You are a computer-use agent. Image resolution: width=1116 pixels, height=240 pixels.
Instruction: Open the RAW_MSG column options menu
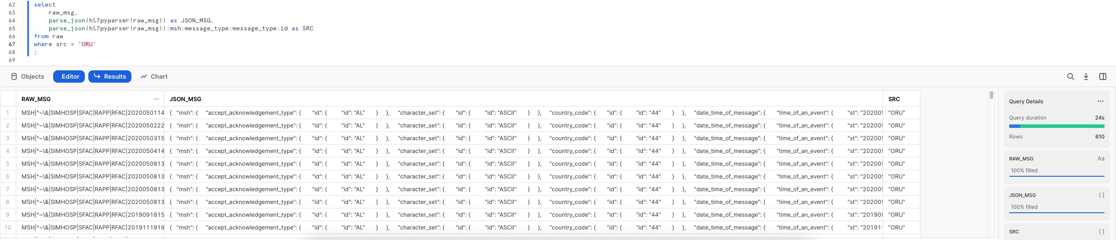(156, 99)
